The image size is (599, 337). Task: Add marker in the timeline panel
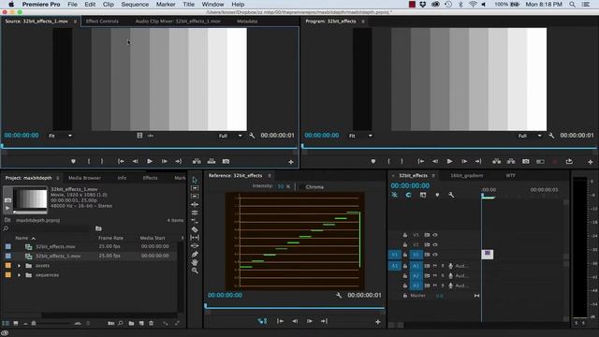point(437,195)
